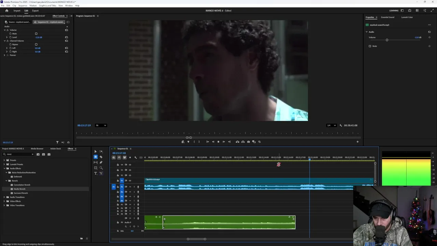Open the Quick Export icon top right

[x=410, y=11]
